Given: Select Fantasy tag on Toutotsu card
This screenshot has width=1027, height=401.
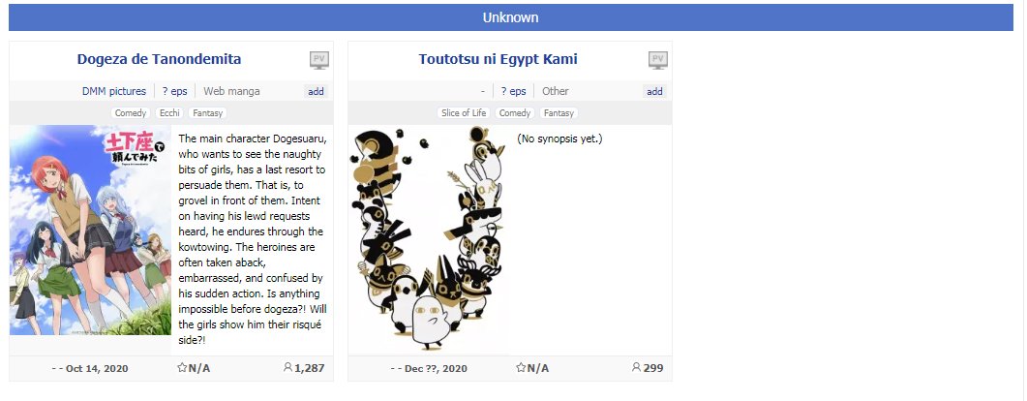Looking at the screenshot, I should pyautogui.click(x=559, y=113).
